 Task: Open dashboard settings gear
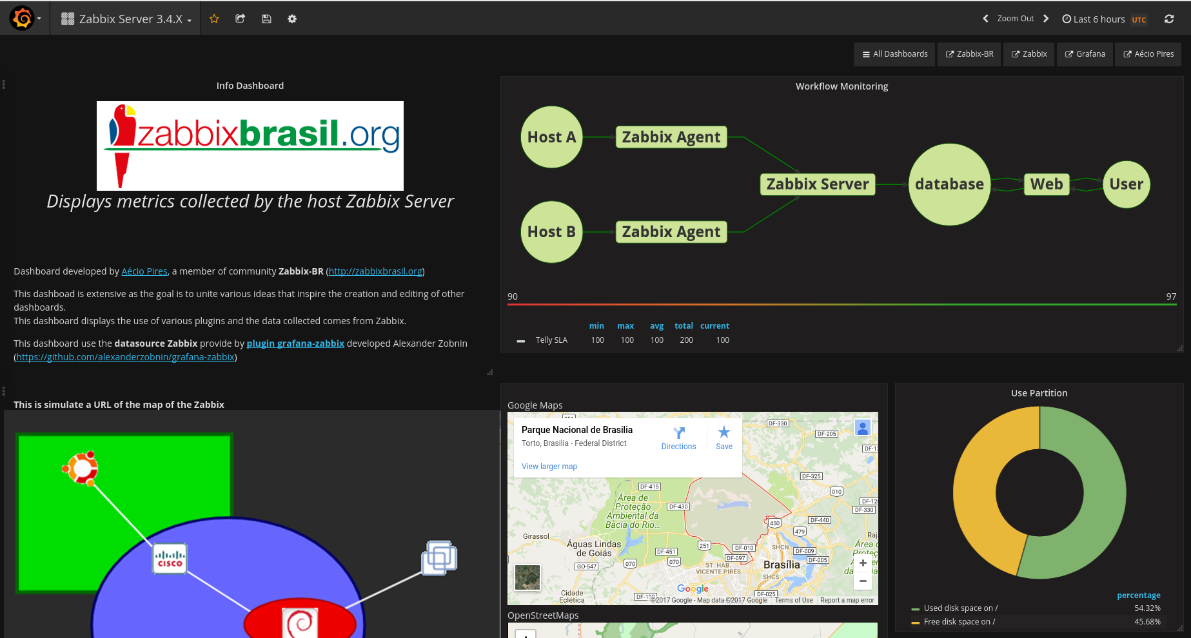(292, 19)
